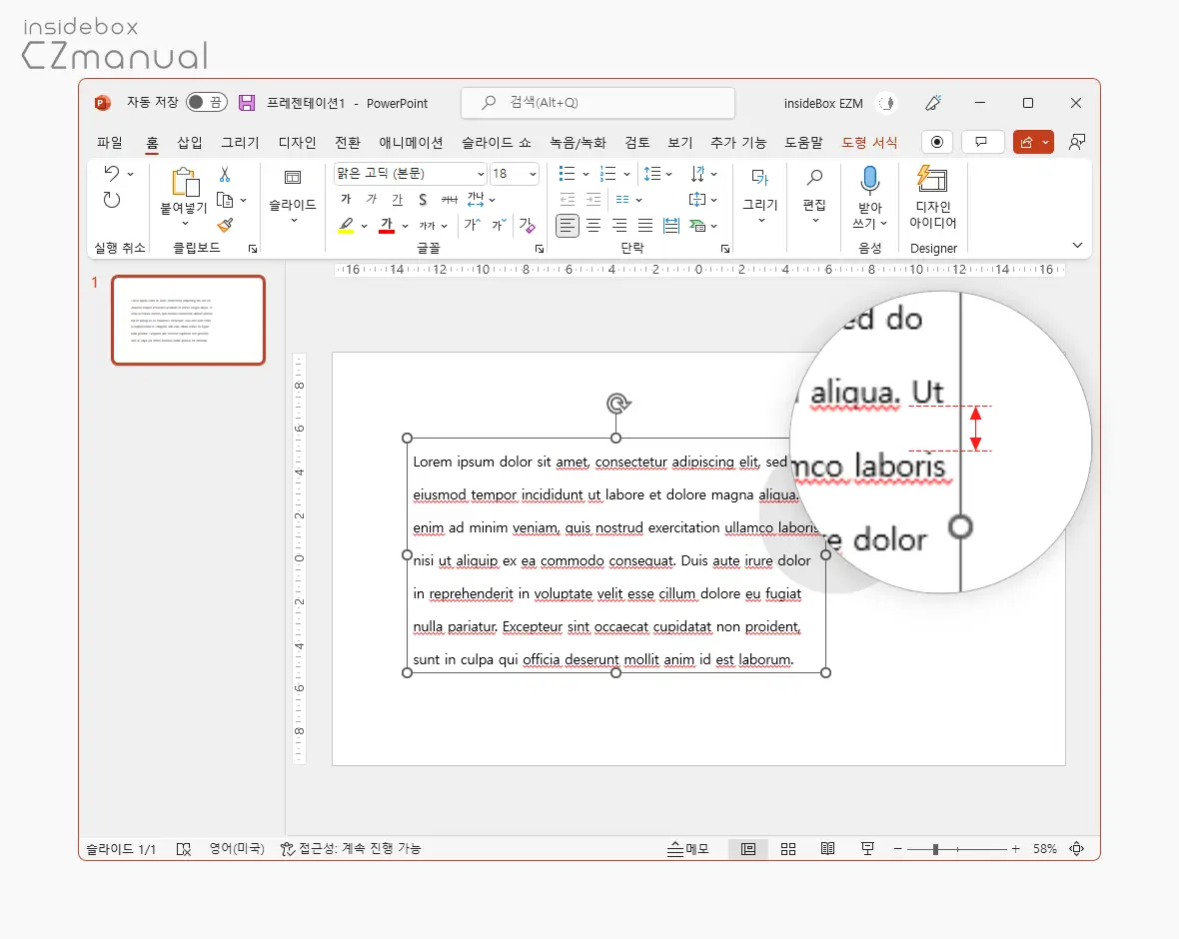Toggle the AutoSave switch

point(207,103)
